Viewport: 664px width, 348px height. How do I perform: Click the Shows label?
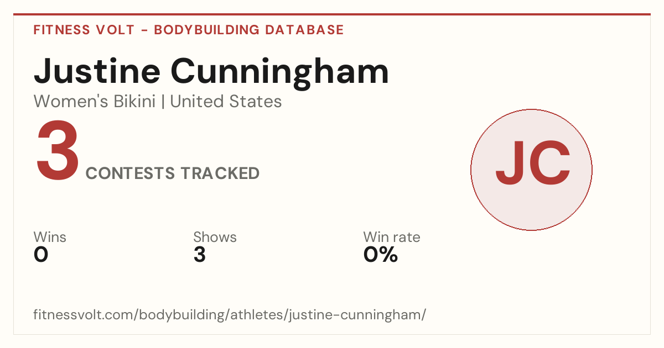click(215, 237)
